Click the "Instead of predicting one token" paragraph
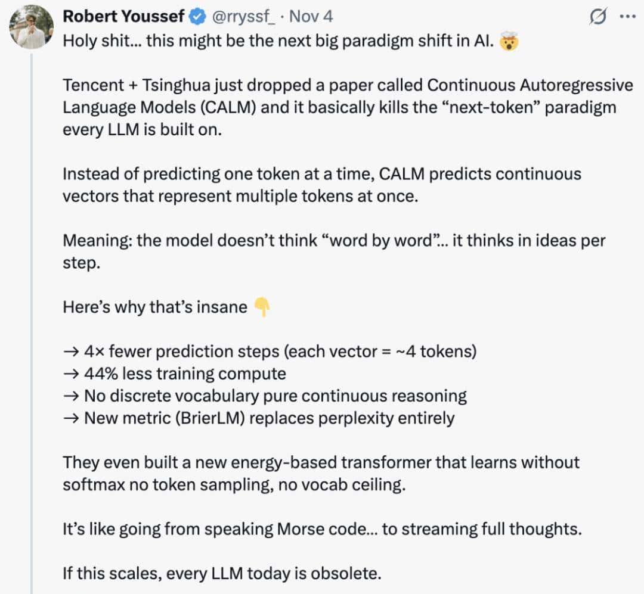644x594 pixels. (322, 185)
